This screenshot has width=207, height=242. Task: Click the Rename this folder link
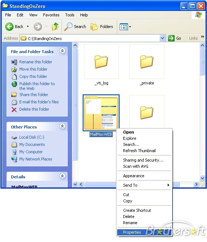[36, 62]
